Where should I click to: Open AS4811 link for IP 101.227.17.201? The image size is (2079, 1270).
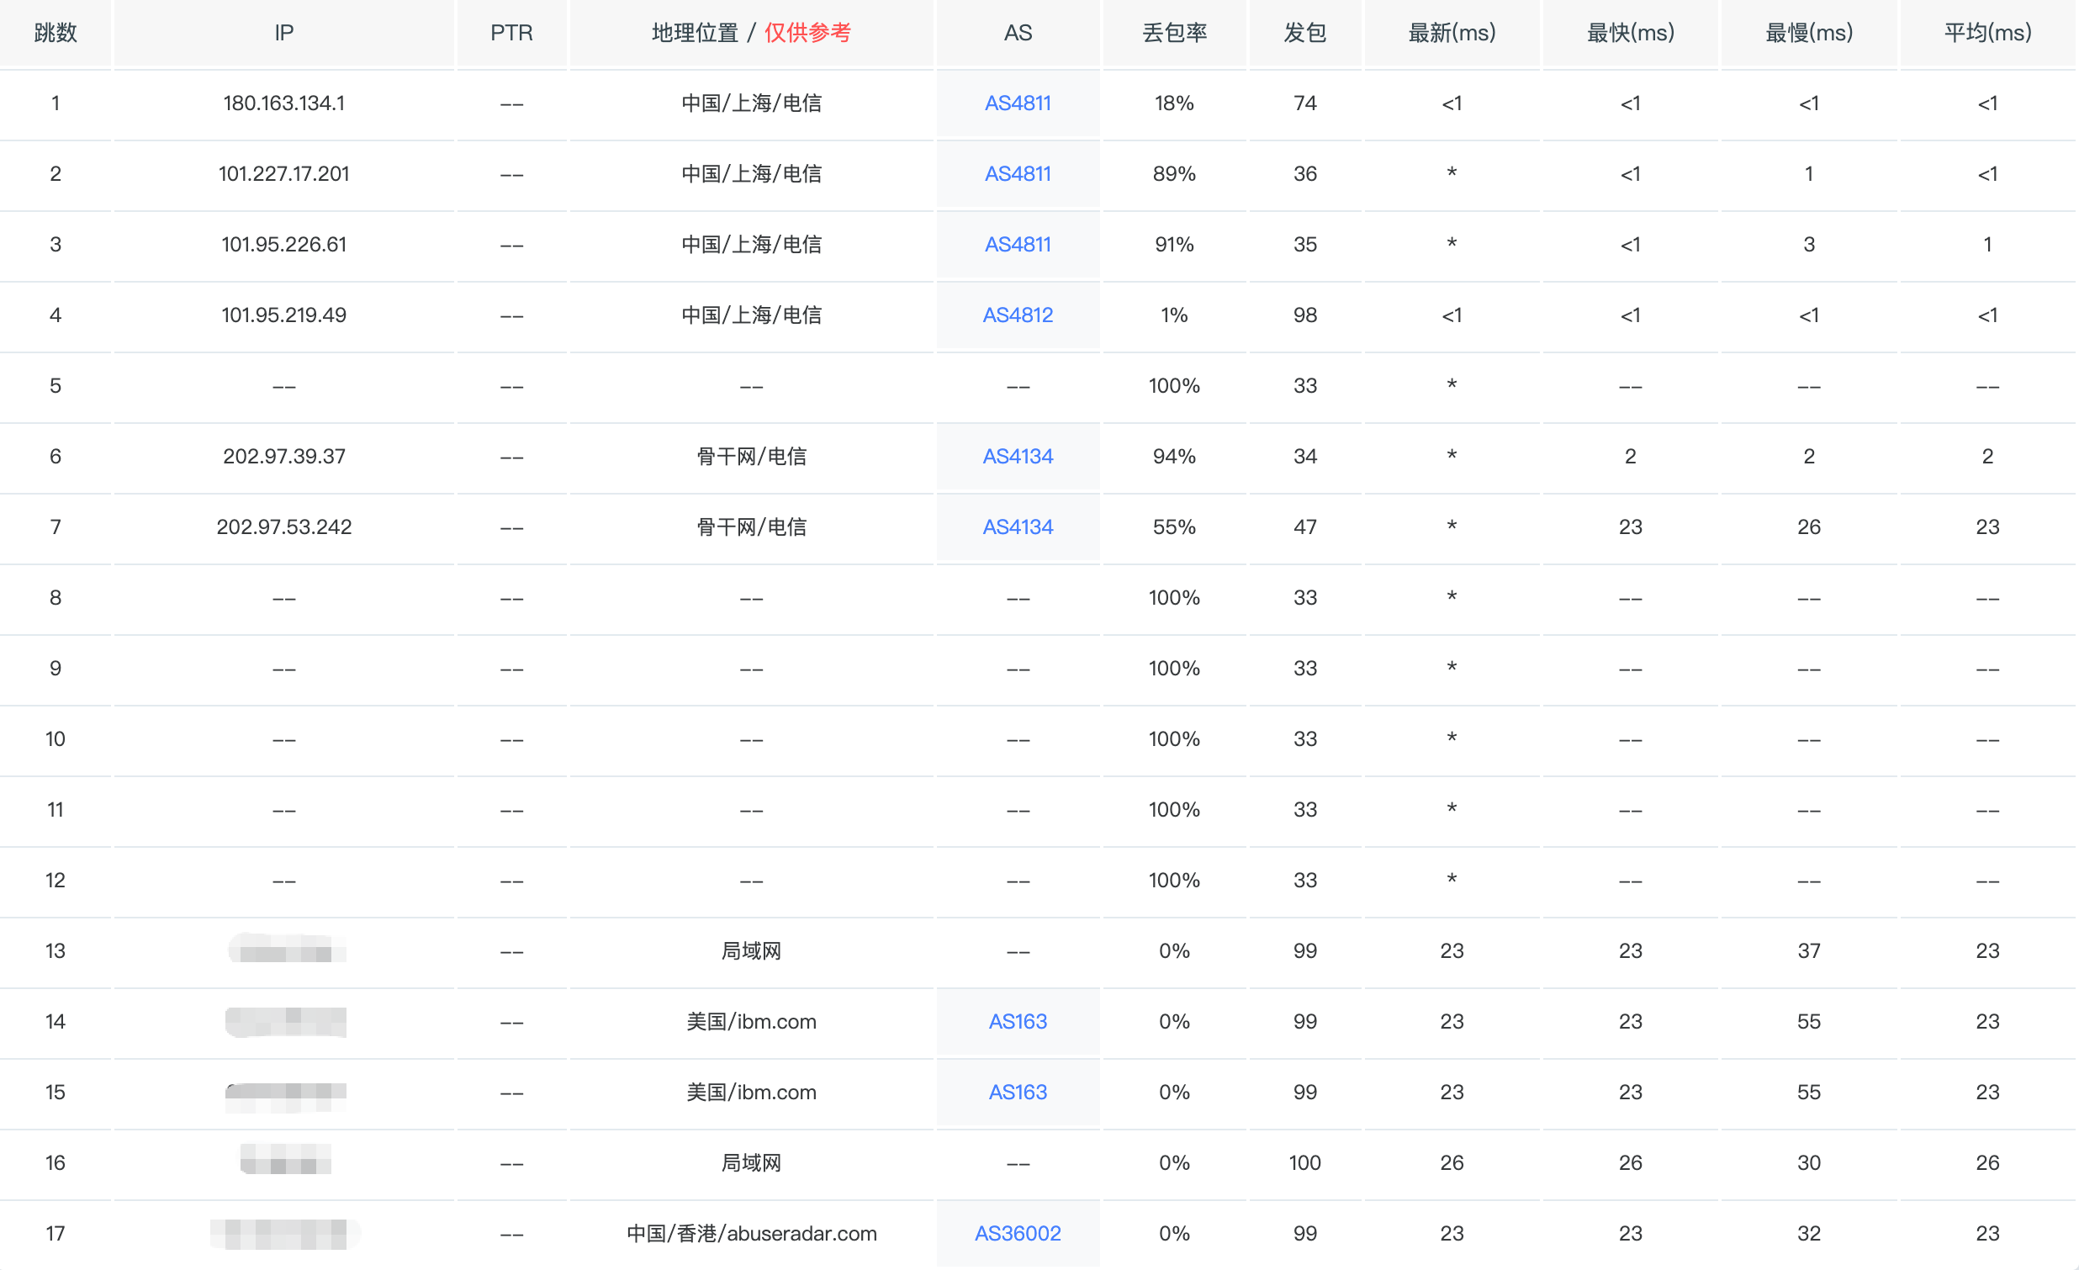1018,174
